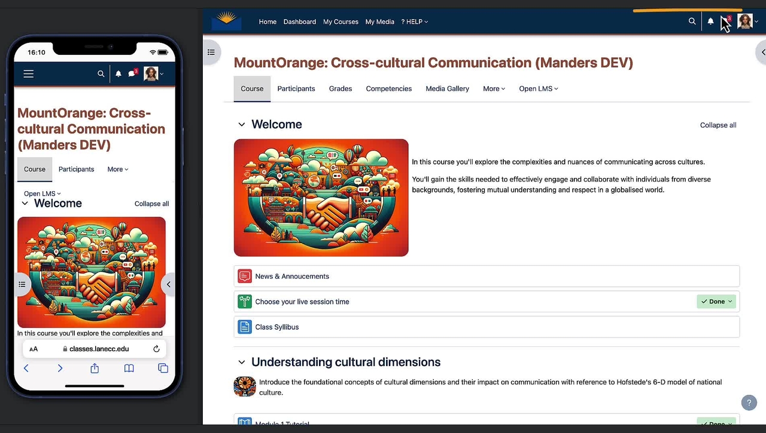Open My Courses from navbar
Viewport: 766px width, 433px height.
pyautogui.click(x=341, y=22)
